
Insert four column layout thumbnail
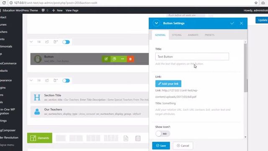tap(111, 138)
